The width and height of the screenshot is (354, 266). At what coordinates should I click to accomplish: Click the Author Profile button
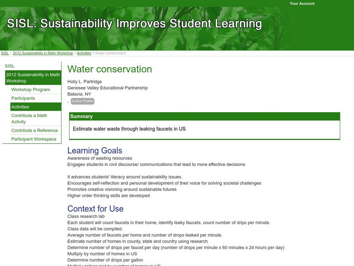[82, 101]
